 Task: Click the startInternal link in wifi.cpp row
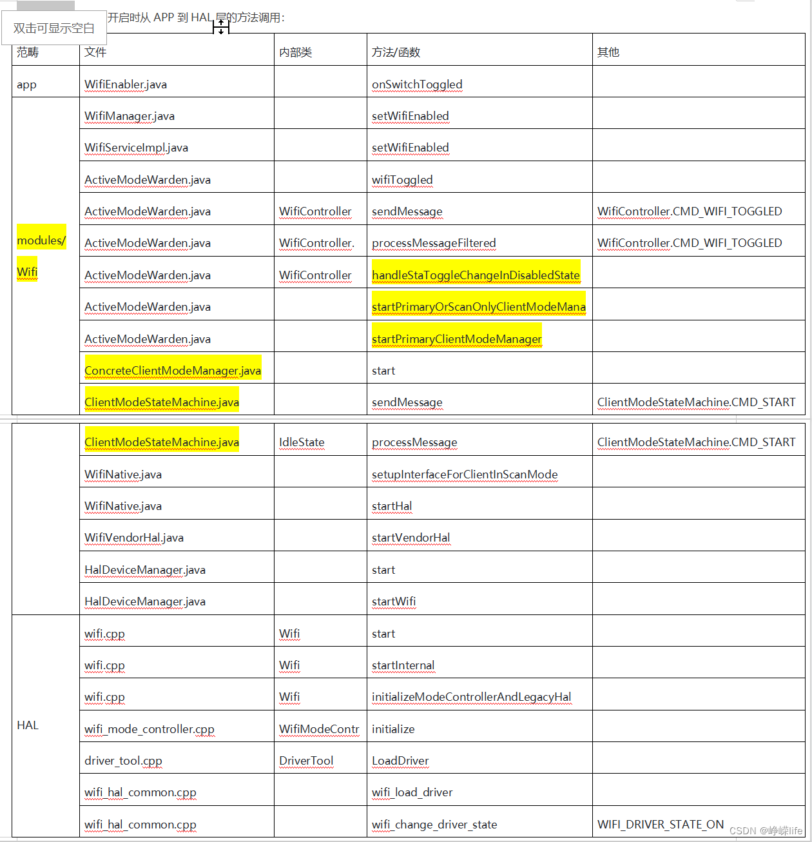click(403, 665)
